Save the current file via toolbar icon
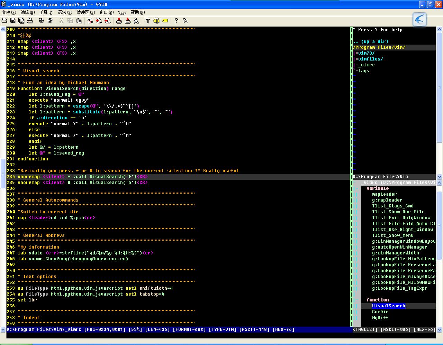The image size is (443, 345). (13, 21)
